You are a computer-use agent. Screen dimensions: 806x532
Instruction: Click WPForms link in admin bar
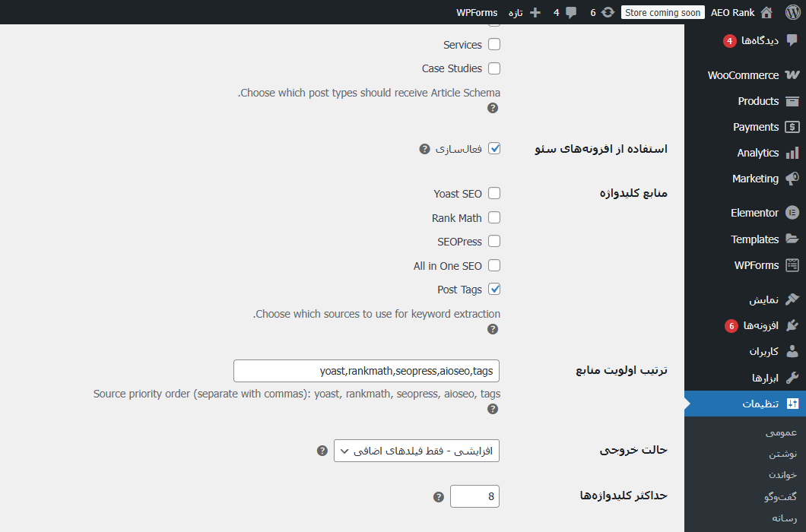tap(477, 12)
